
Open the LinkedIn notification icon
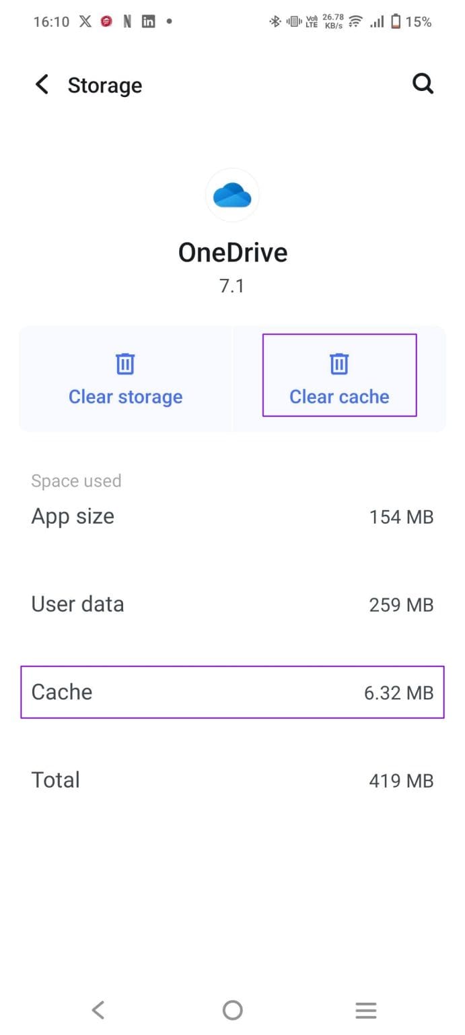pos(148,21)
